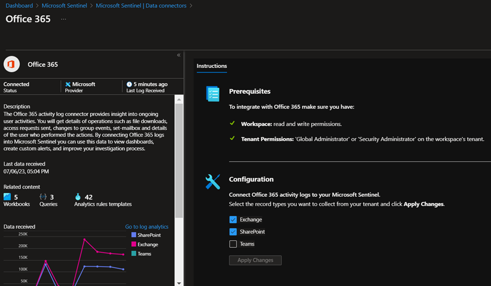Click the '5 minutes ago' last log text
The width and height of the screenshot is (491, 286).
pos(151,84)
